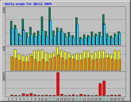Click day 1 on the x-axis
The image size is (131, 102).
8,99
